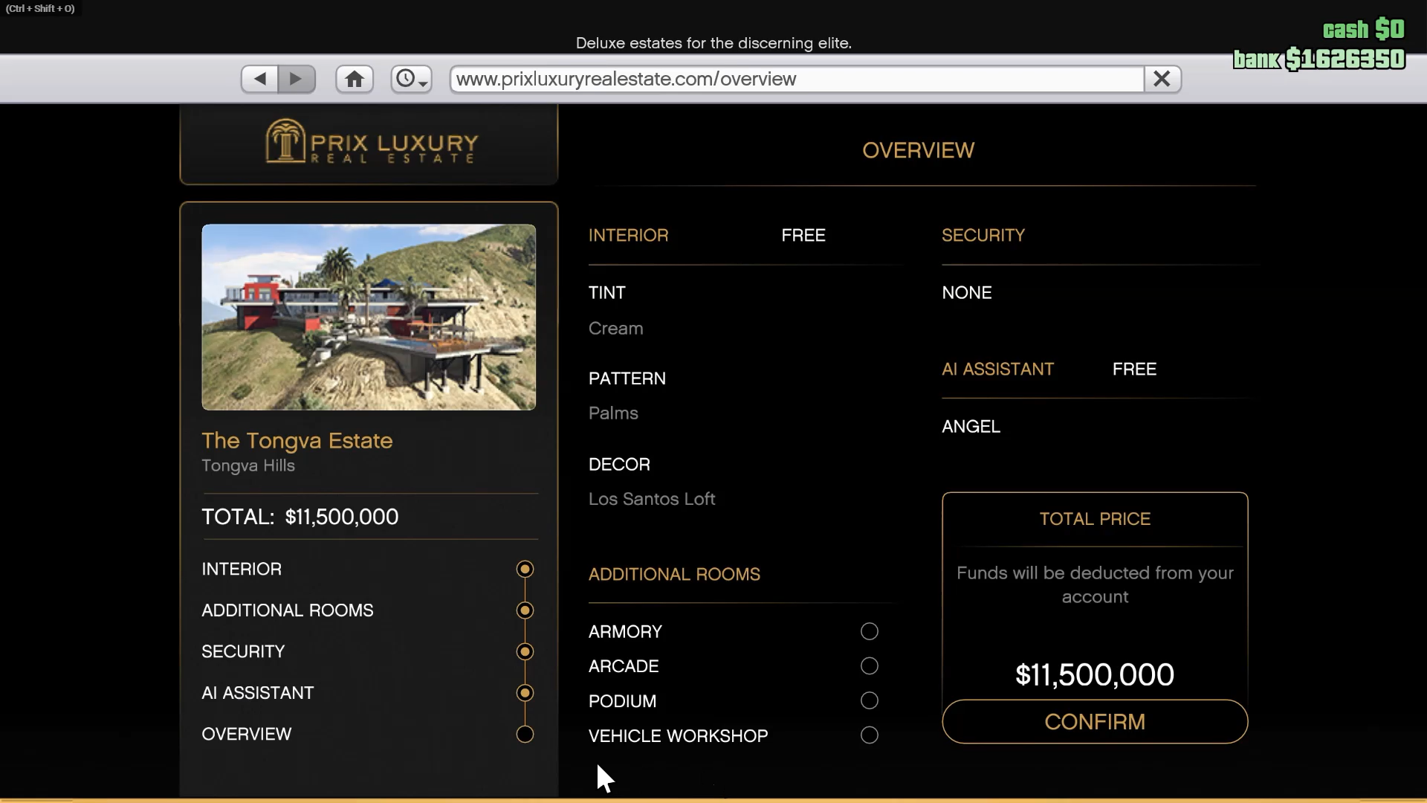Select the Podium room option
The height and width of the screenshot is (803, 1427).
coord(869,700)
